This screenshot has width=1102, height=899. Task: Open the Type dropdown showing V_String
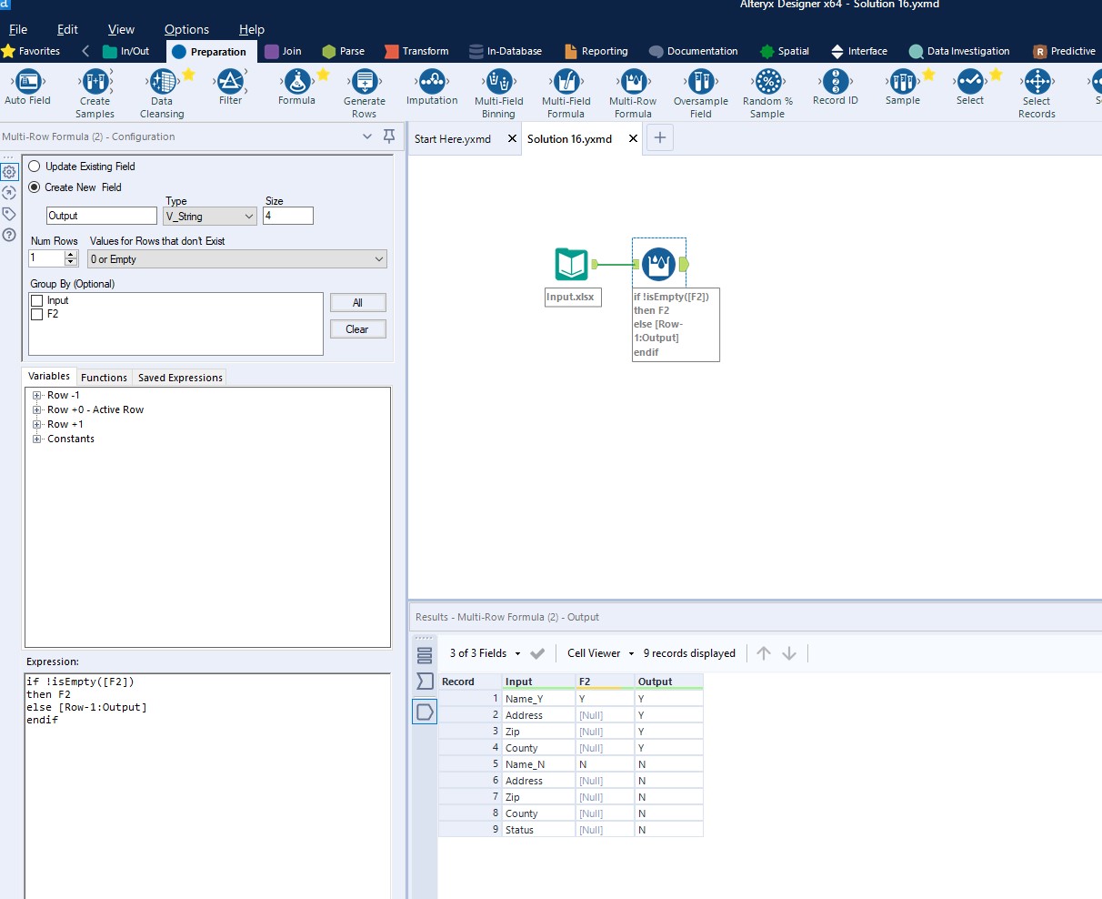click(x=210, y=217)
